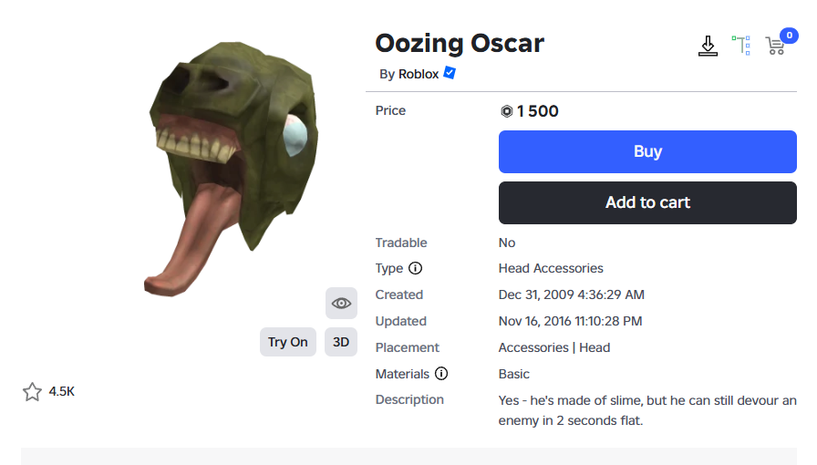This screenshot has height=465, width=817.
Task: Open the asset dependency tree icon
Action: click(741, 46)
